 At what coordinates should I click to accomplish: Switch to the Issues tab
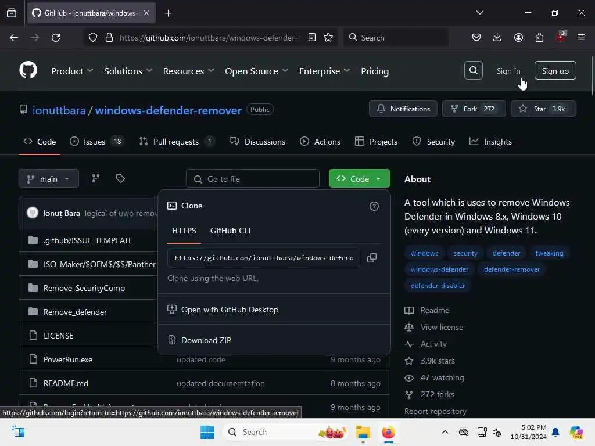pos(98,142)
